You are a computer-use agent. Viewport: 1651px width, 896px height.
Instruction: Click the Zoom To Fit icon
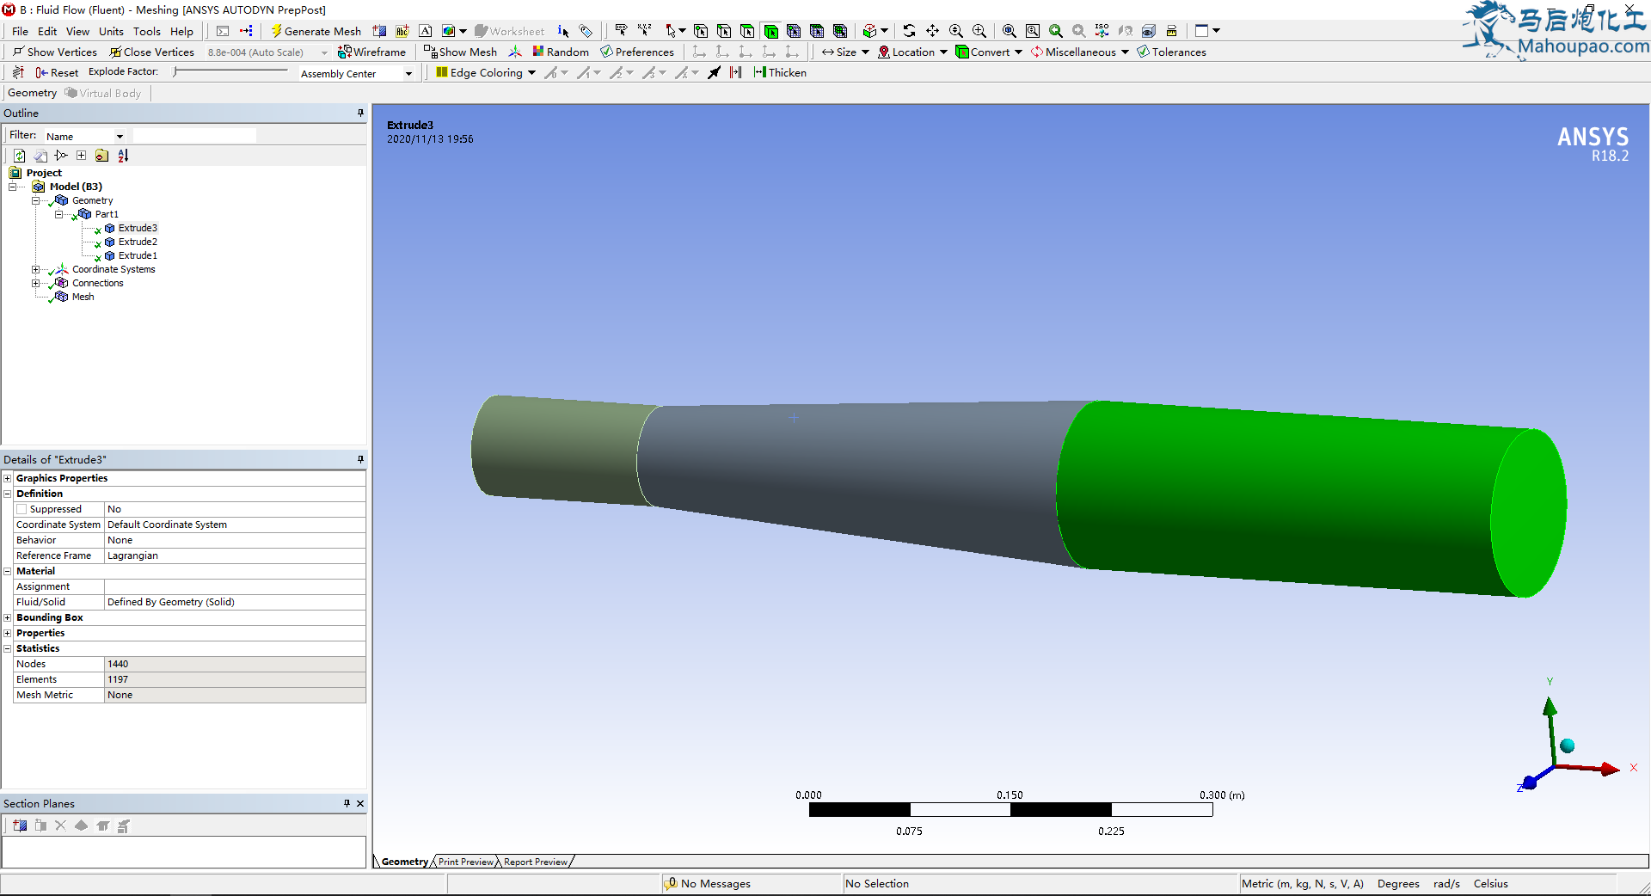click(x=1010, y=31)
